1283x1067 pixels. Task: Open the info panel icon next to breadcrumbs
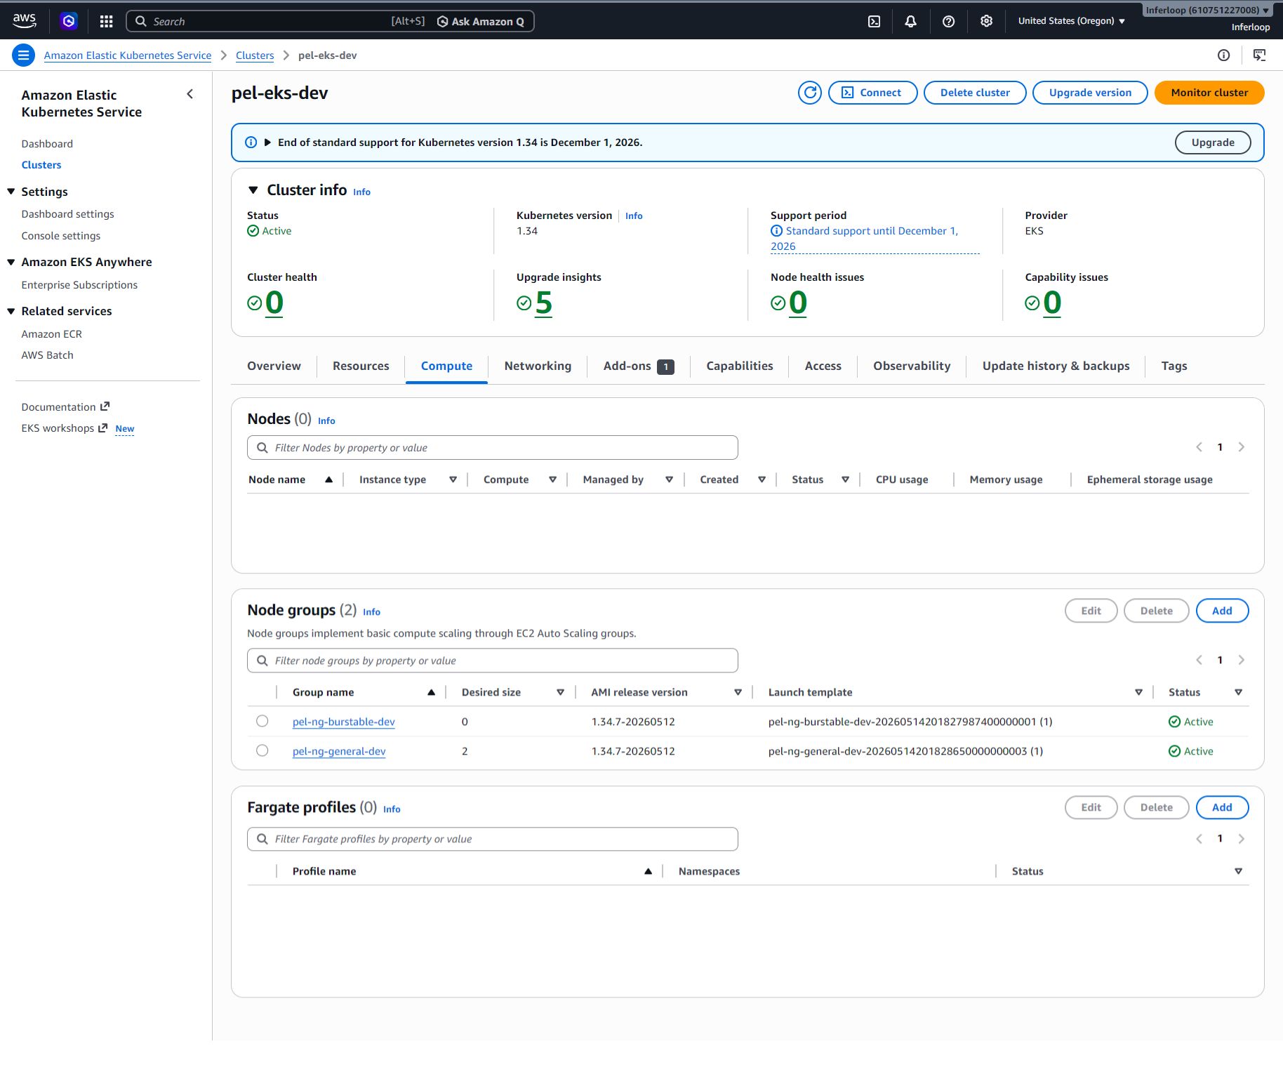click(x=1223, y=55)
